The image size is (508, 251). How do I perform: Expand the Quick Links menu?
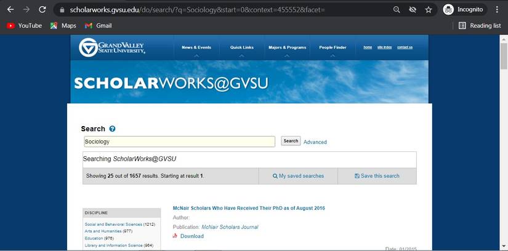[x=242, y=47]
